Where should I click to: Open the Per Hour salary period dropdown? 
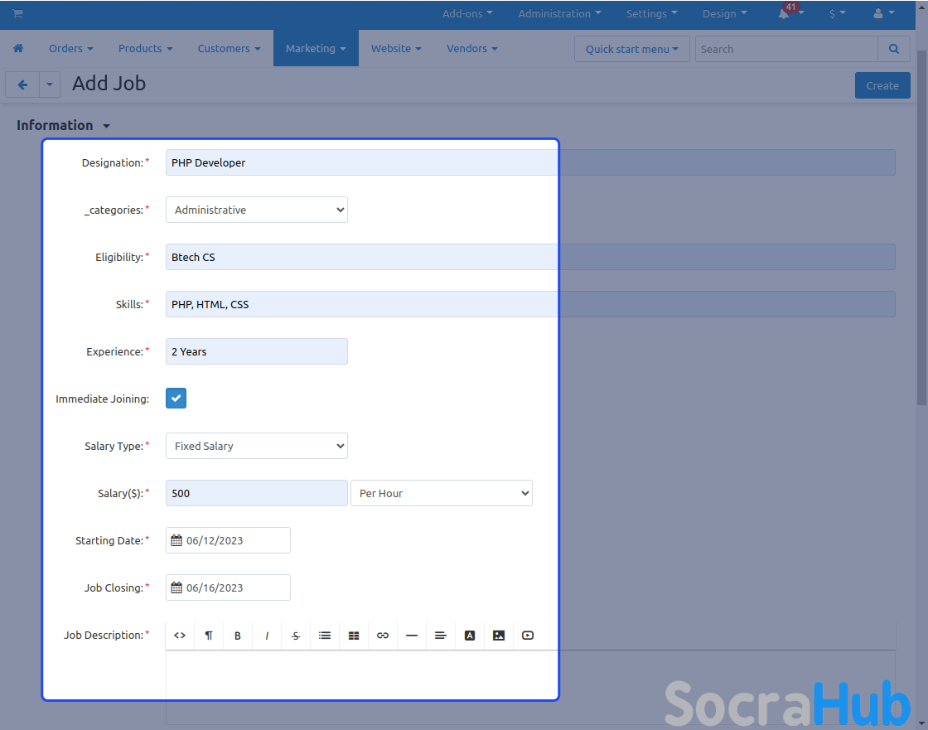point(442,493)
